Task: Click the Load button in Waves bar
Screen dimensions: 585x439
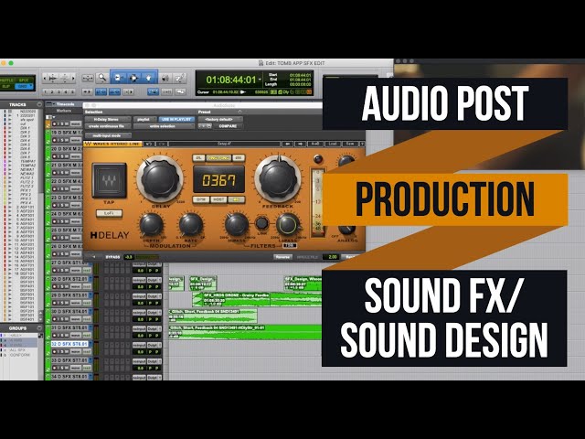Action: [x=333, y=144]
